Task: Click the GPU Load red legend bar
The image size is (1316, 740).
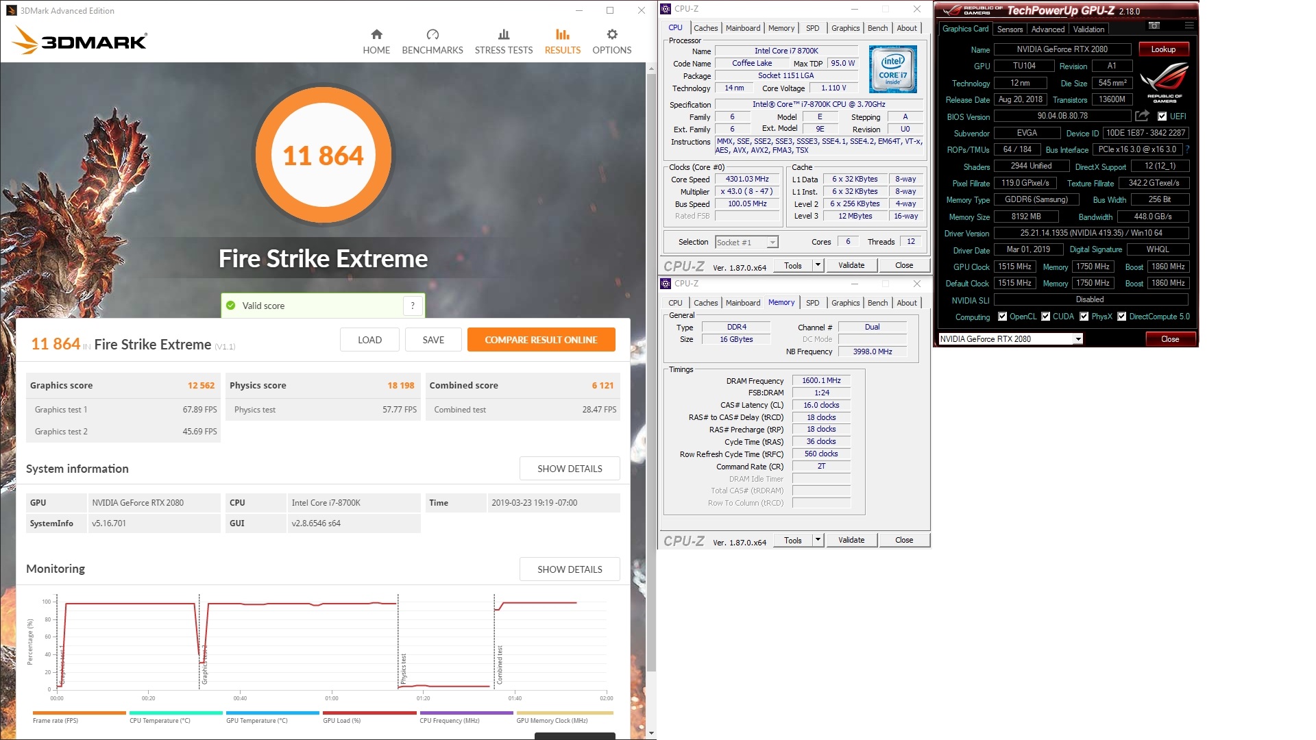Action: pos(369,713)
